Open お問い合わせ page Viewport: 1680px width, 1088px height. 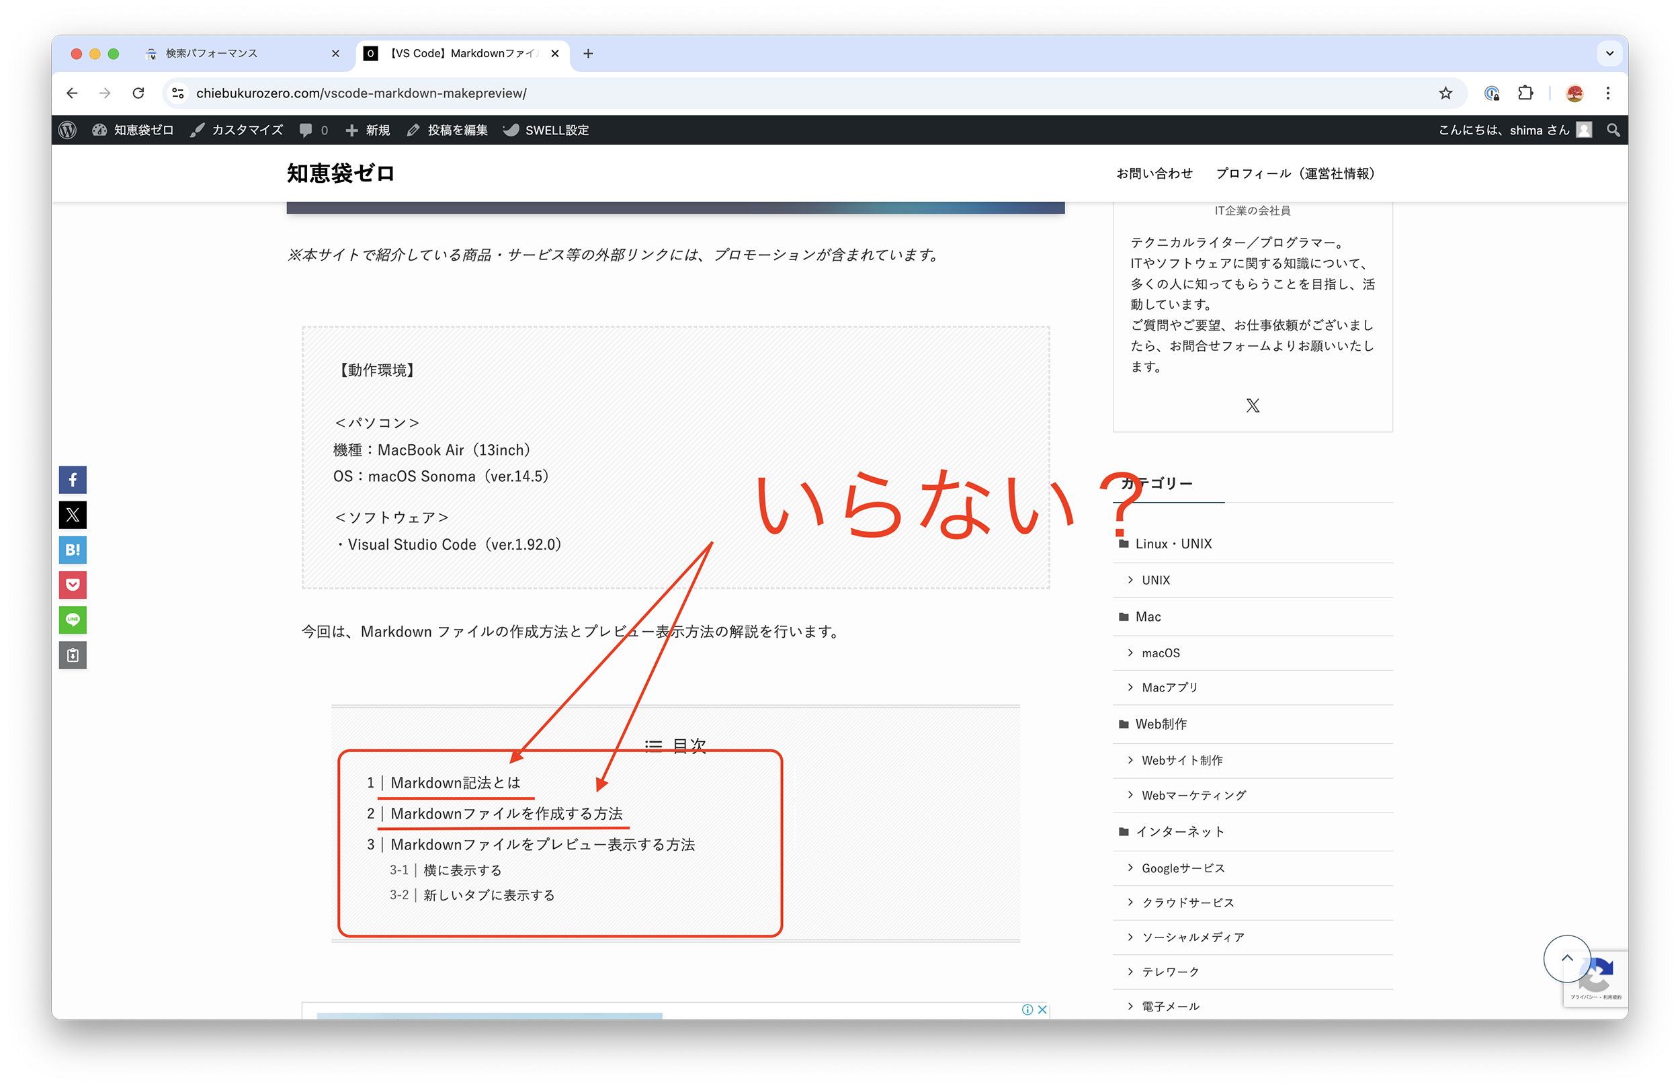pyautogui.click(x=1154, y=173)
